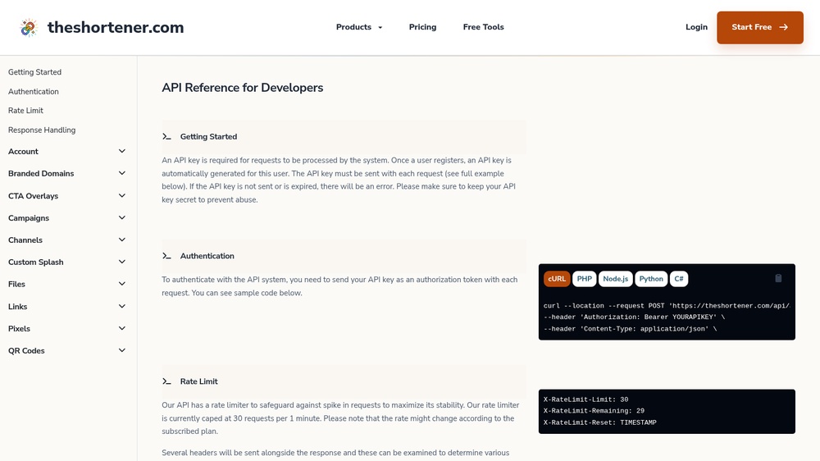
Task: Switch to the Node.js code tab
Action: pyautogui.click(x=616, y=279)
